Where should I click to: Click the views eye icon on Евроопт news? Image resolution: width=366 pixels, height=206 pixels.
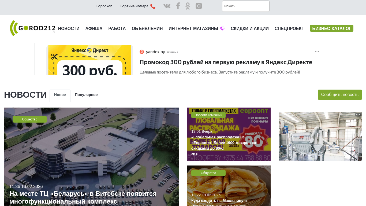coord(193,154)
